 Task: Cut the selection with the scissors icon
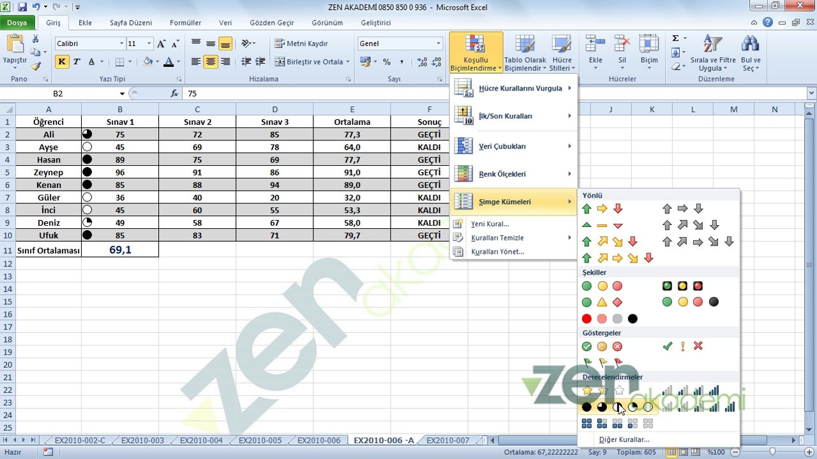point(36,40)
